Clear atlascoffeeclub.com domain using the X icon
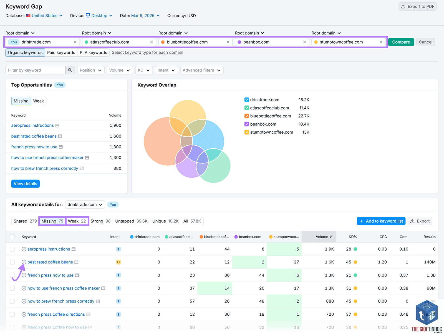Viewport: 444px width, 334px height. [x=152, y=42]
